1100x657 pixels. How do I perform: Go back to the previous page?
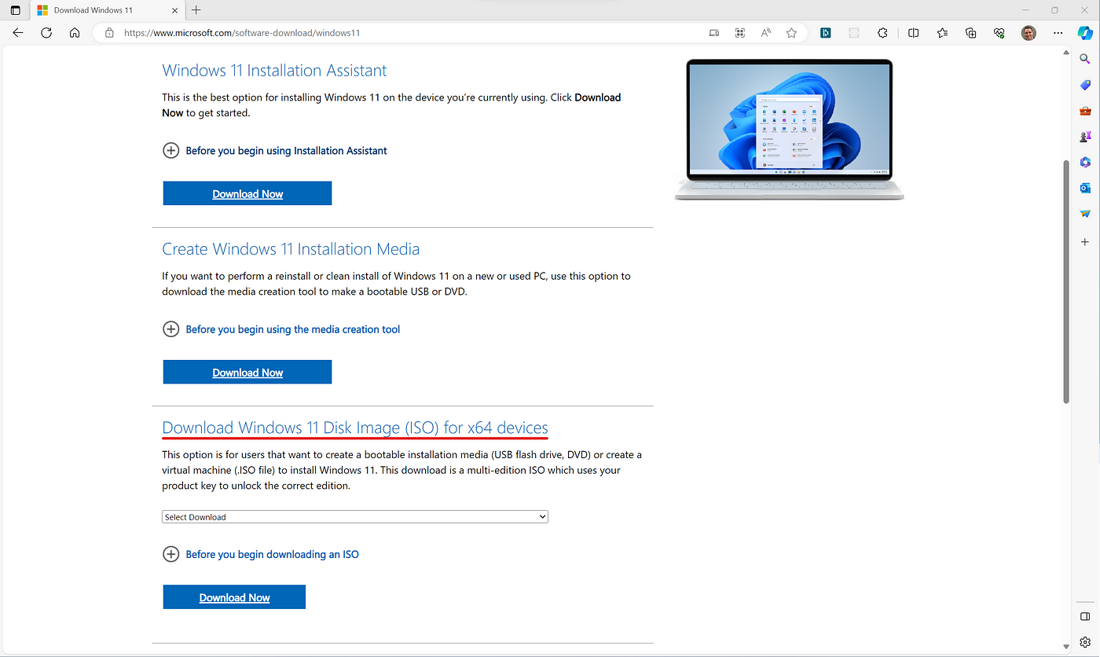pos(18,33)
